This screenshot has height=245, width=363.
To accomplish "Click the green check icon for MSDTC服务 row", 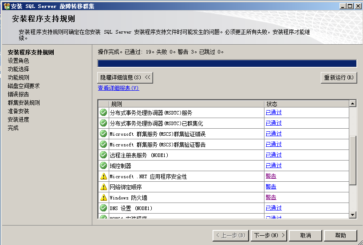I will [x=103, y=112].
